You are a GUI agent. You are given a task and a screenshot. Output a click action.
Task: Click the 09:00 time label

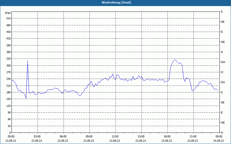pos(90,137)
